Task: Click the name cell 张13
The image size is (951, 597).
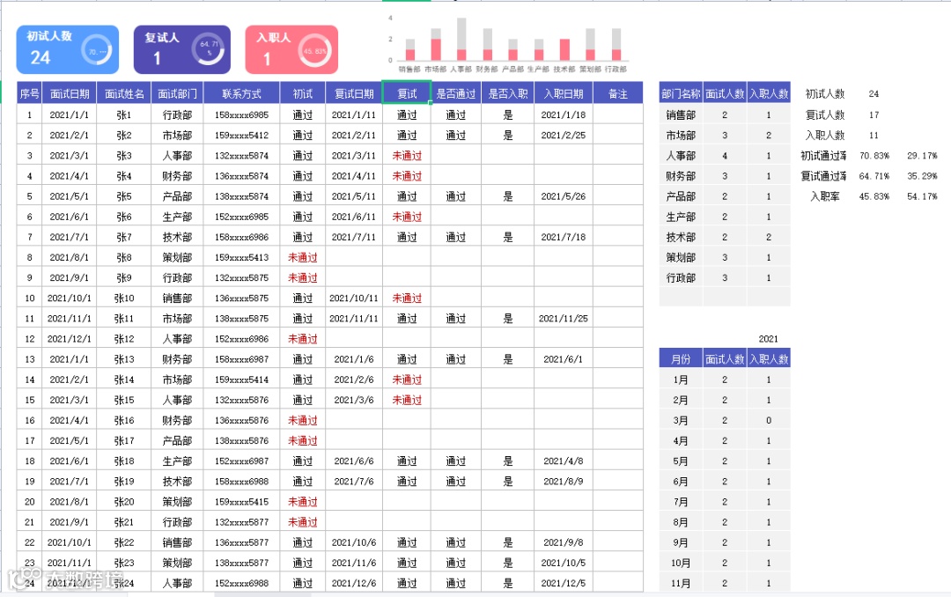Action: click(124, 359)
